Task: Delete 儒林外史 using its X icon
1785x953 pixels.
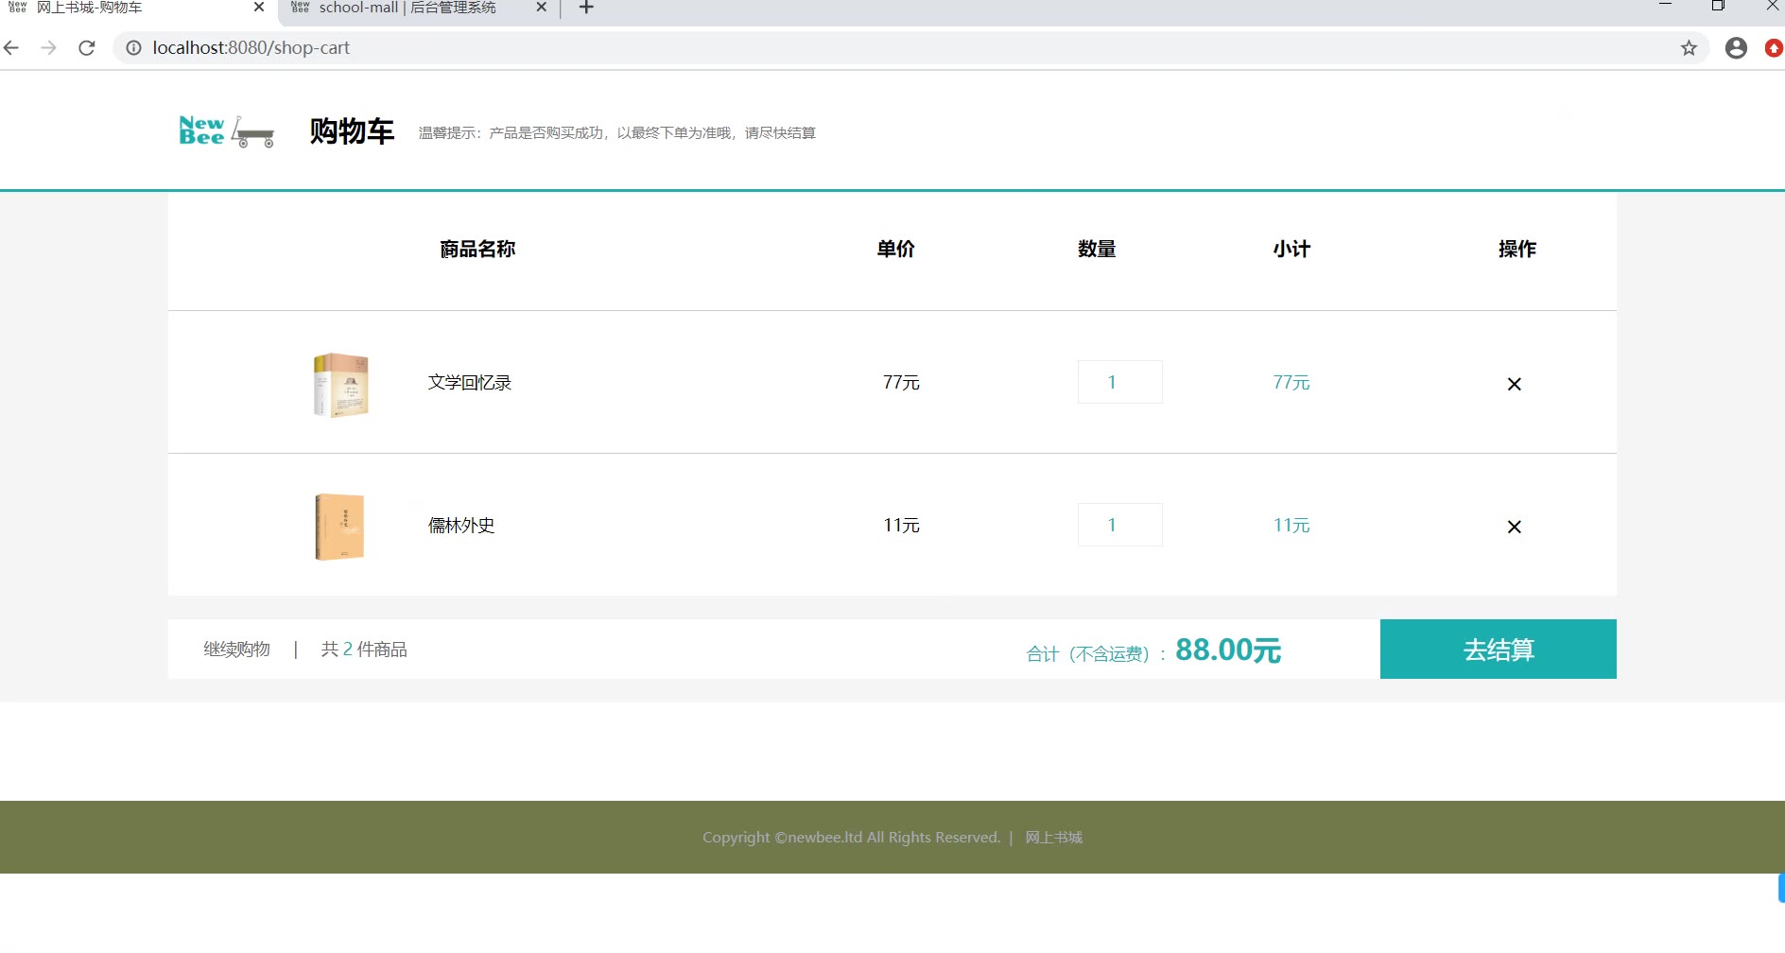Action: pyautogui.click(x=1514, y=527)
